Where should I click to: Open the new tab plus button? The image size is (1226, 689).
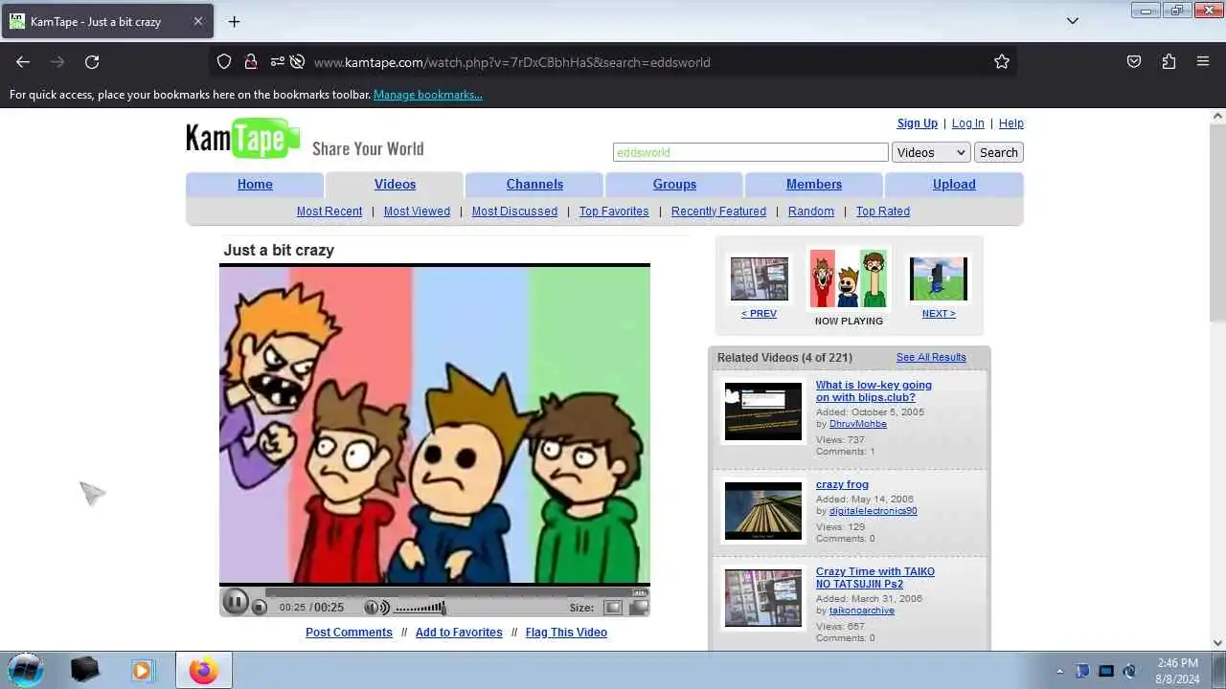(x=234, y=21)
